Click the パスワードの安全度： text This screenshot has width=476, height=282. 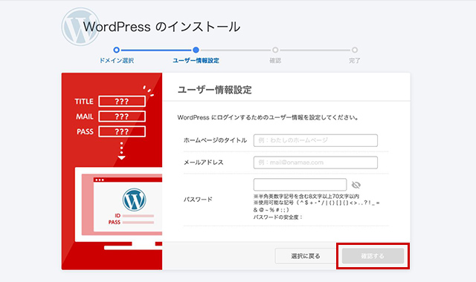278,217
